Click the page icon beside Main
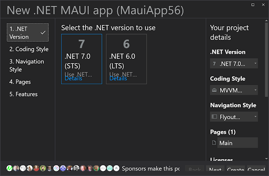The height and width of the screenshot is (176, 269). click(214, 143)
